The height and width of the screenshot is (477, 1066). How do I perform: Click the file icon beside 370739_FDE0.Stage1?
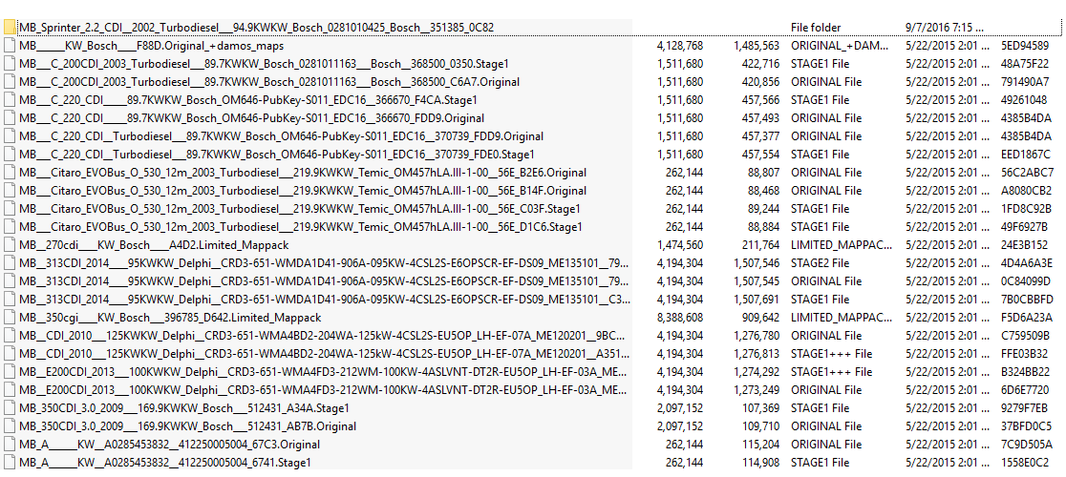tap(9, 154)
